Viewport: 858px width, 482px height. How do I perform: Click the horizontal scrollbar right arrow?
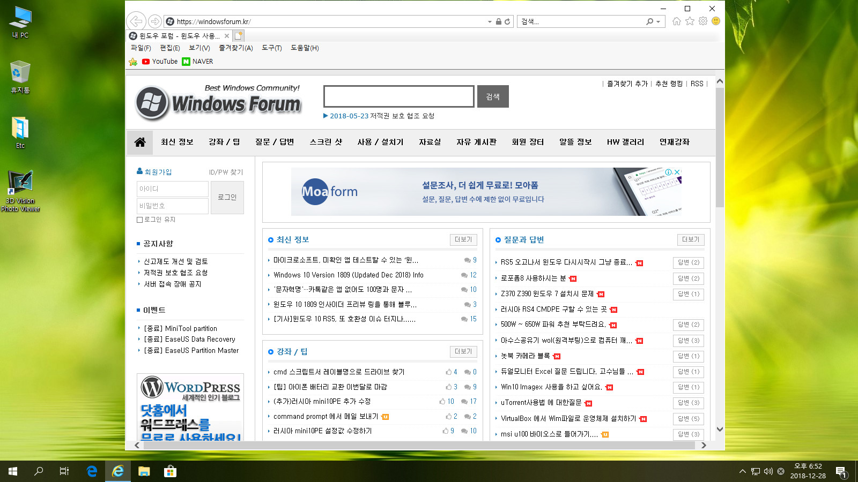pos(704,446)
